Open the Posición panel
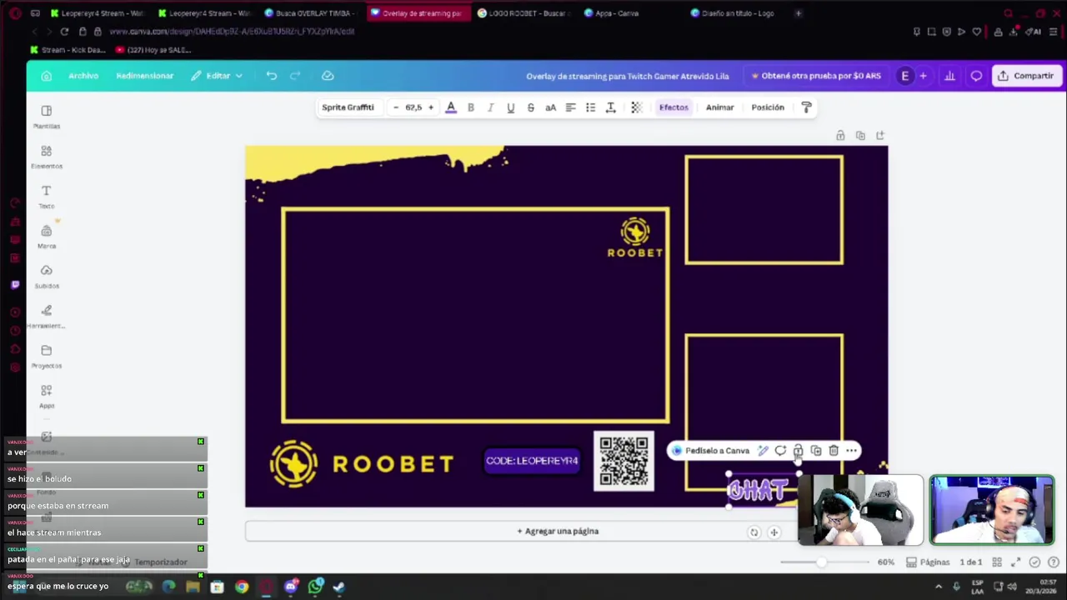Screen dimensions: 1067x600 (x=768, y=107)
